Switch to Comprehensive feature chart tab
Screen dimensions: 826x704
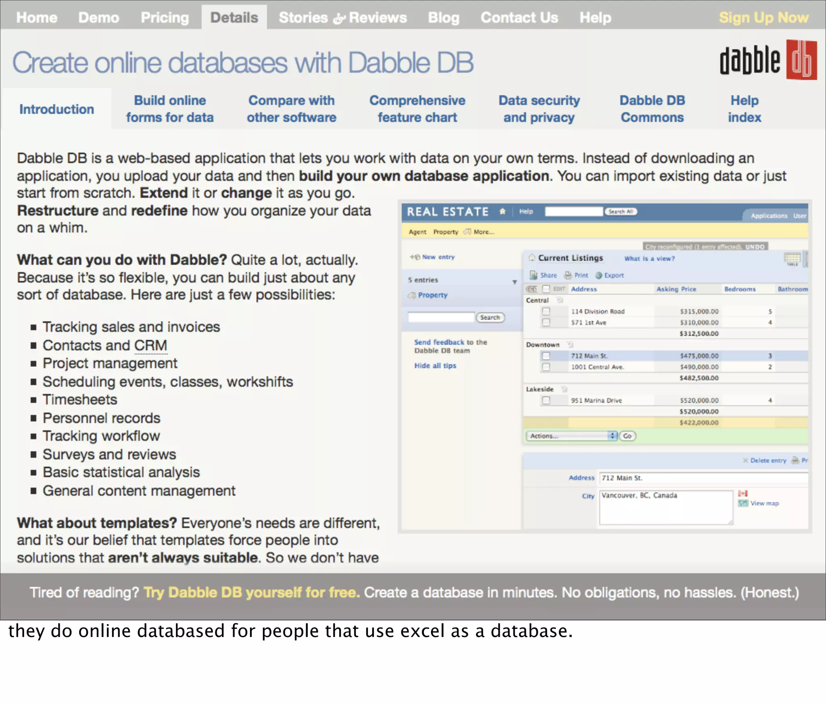tap(417, 109)
